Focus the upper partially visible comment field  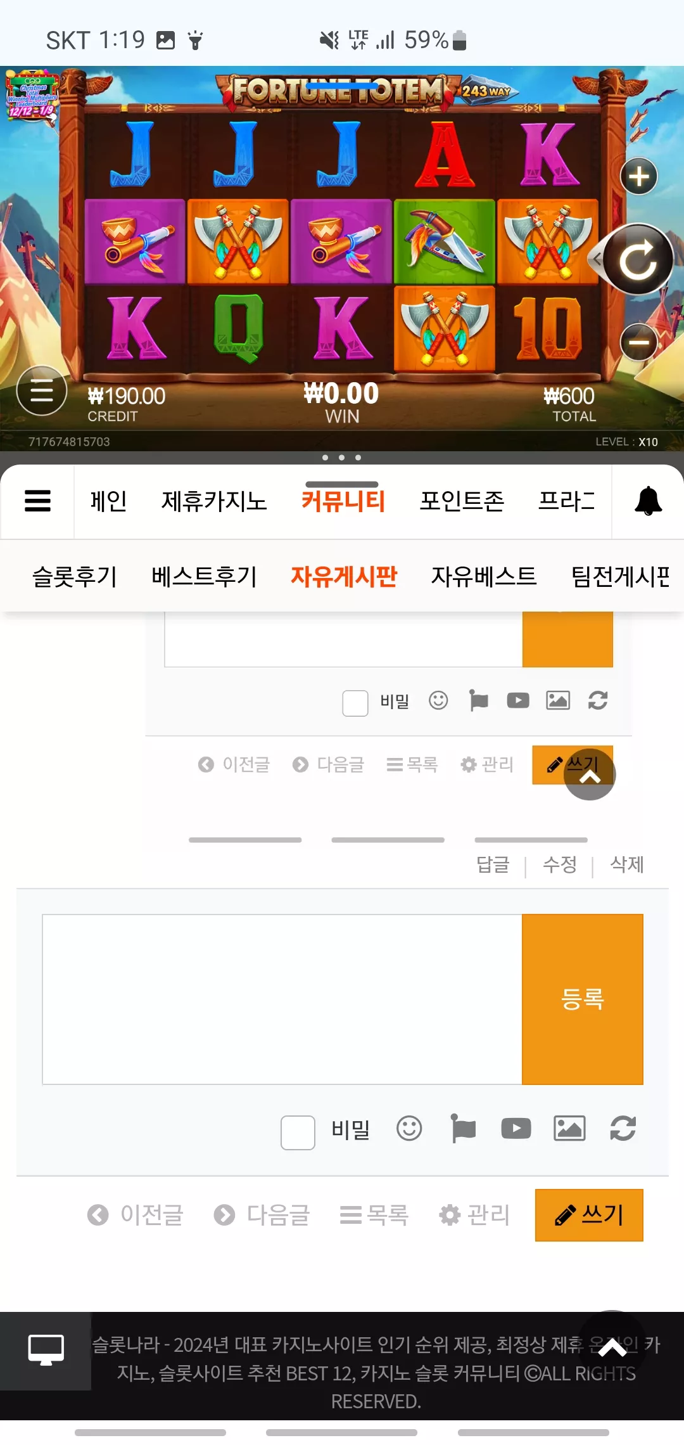click(x=343, y=639)
